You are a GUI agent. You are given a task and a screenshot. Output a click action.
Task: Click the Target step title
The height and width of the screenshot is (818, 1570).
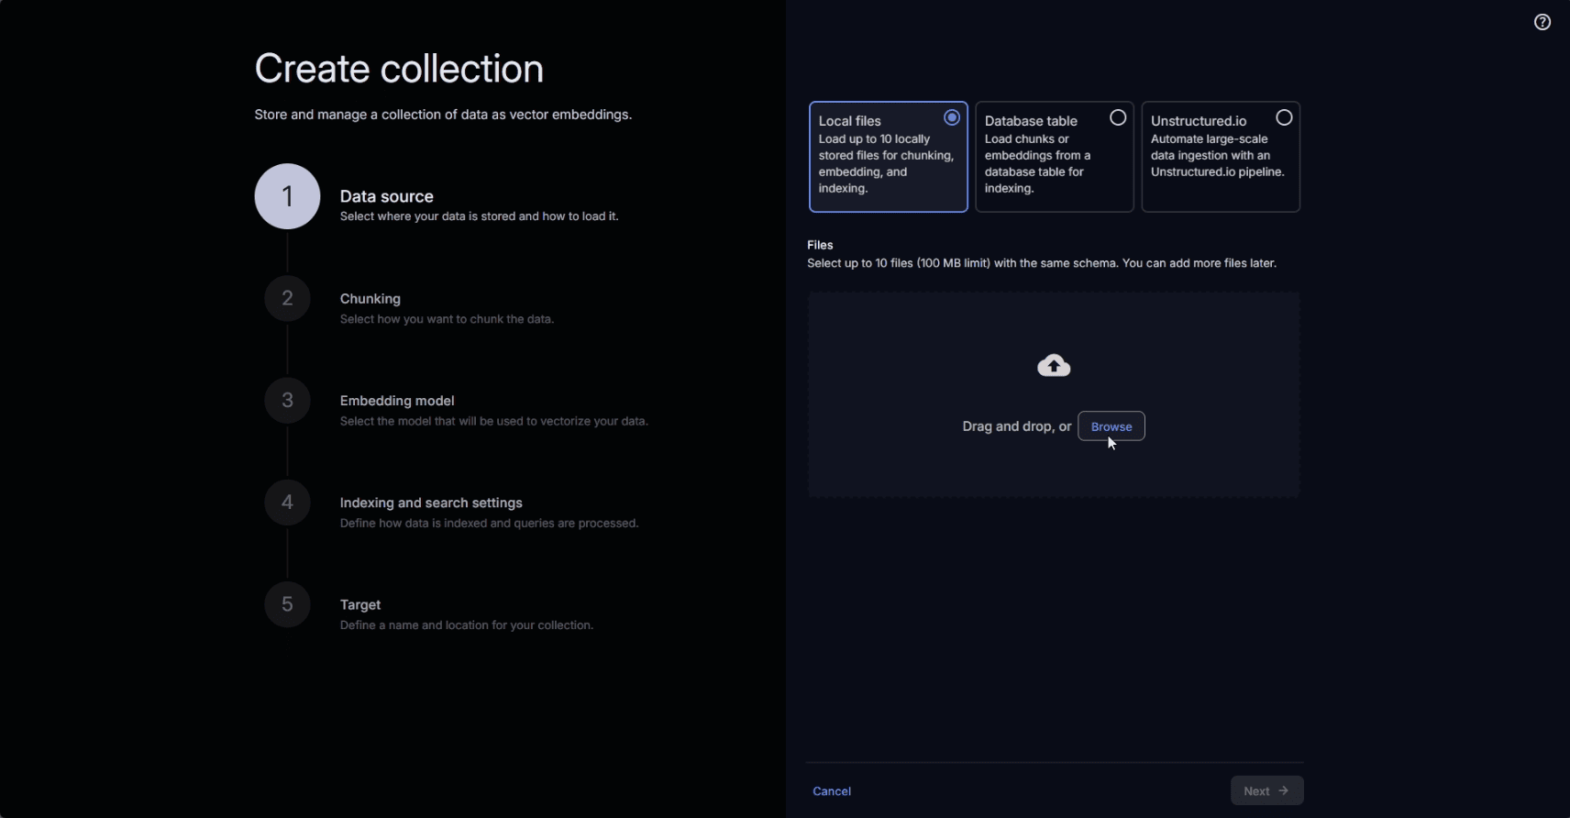(360, 605)
